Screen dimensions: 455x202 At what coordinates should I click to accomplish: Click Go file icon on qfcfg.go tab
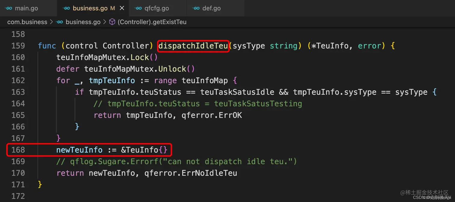point(138,8)
